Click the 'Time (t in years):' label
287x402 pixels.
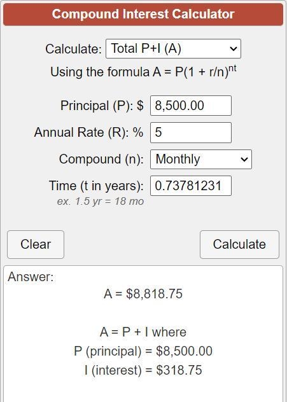point(96,186)
